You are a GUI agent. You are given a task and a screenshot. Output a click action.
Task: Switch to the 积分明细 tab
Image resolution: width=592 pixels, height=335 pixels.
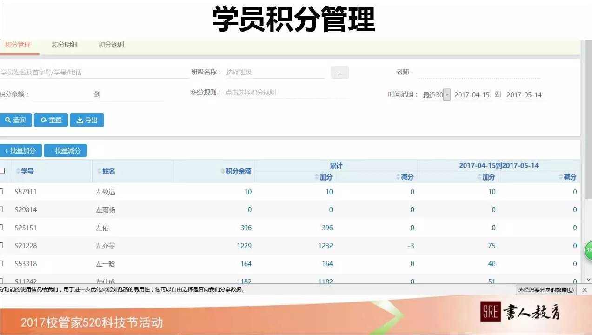pyautogui.click(x=64, y=45)
